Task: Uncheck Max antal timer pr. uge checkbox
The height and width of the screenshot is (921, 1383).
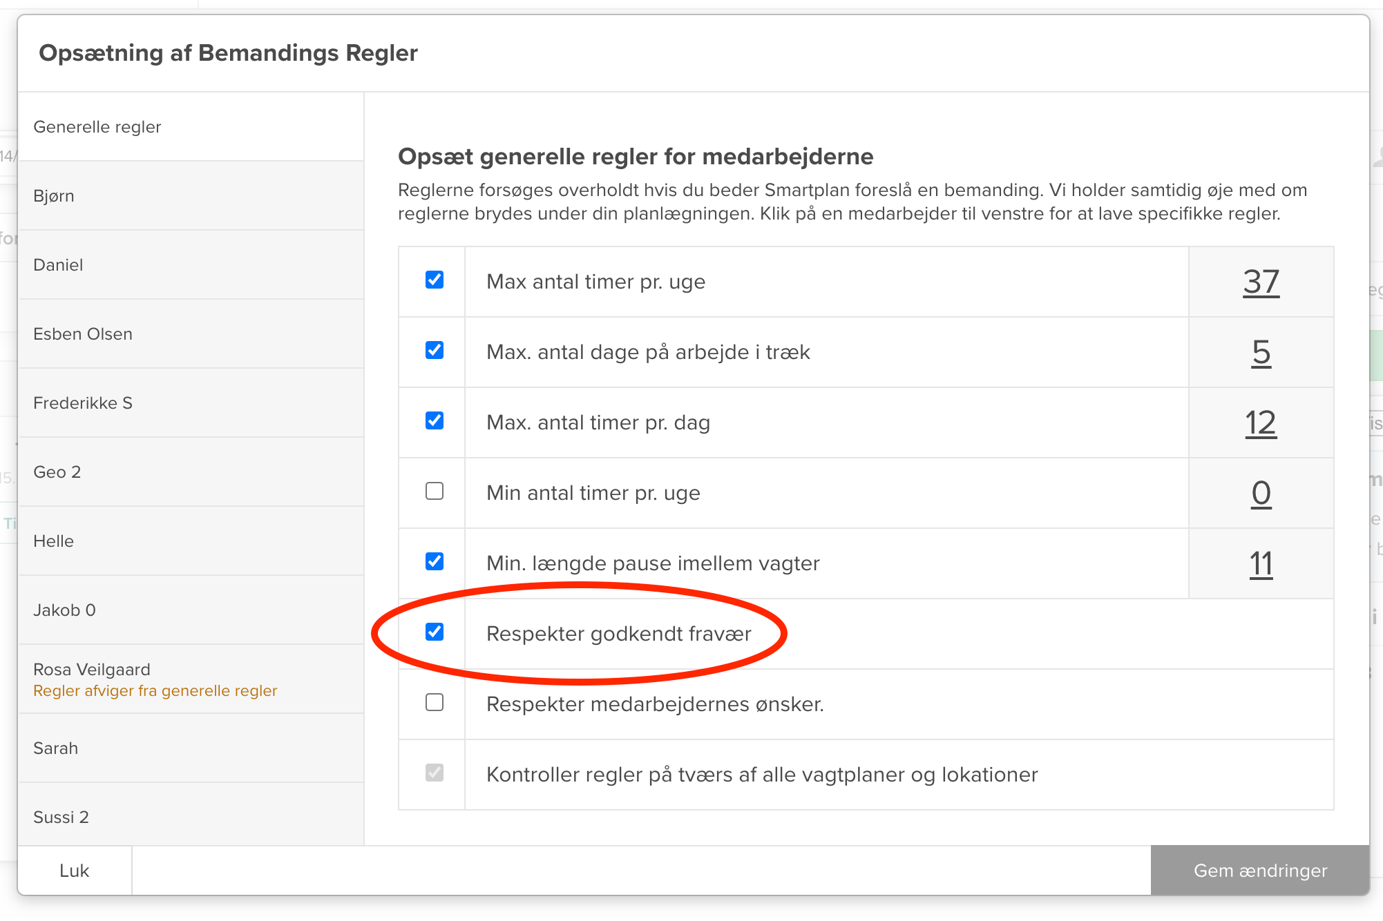Action: tap(435, 280)
